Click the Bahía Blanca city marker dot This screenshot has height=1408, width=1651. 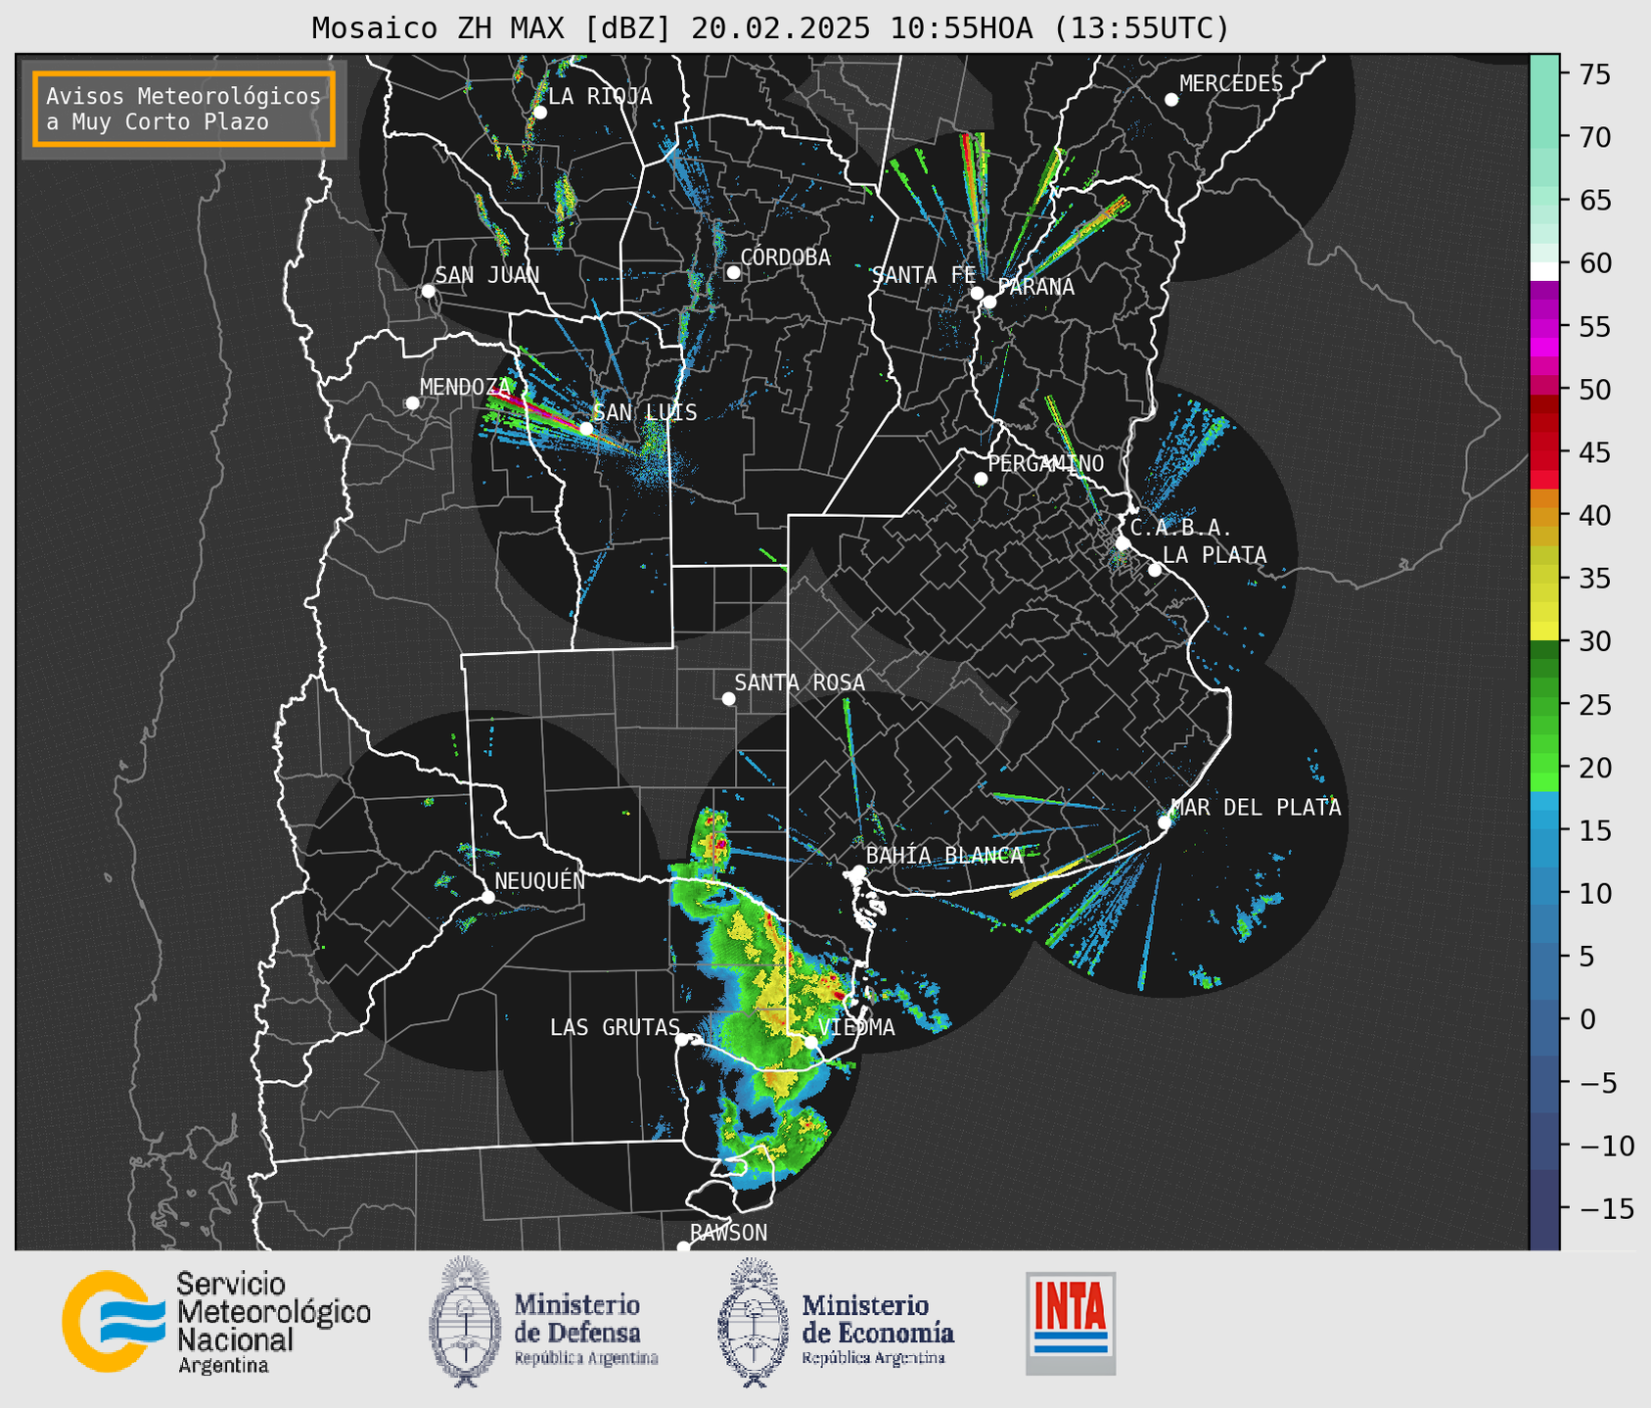click(x=858, y=871)
